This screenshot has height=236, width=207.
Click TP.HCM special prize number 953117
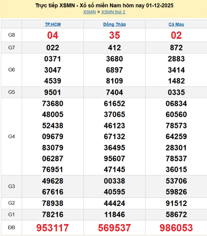click(x=53, y=228)
